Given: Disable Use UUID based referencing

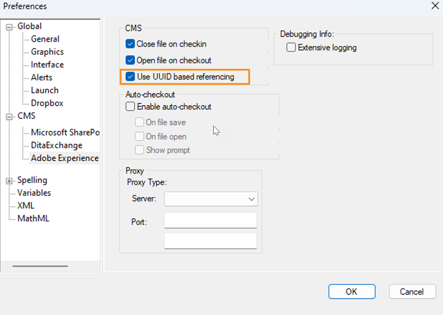Looking at the screenshot, I should (x=130, y=77).
